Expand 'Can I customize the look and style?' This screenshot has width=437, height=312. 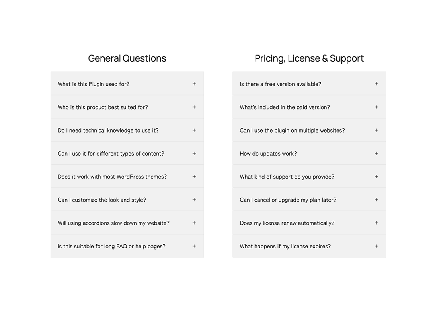coord(102,200)
